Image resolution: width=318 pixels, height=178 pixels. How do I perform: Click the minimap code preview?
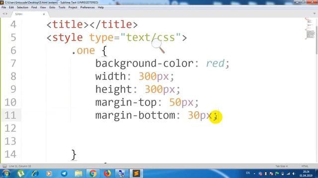tap(310, 28)
